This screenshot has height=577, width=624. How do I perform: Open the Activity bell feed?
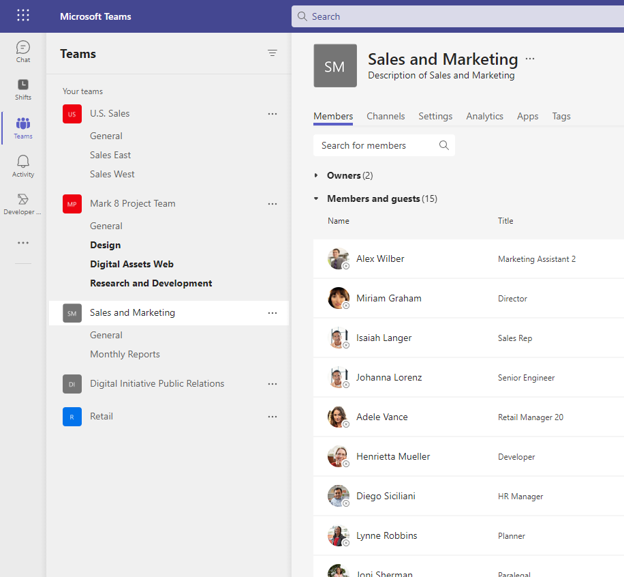tap(23, 166)
